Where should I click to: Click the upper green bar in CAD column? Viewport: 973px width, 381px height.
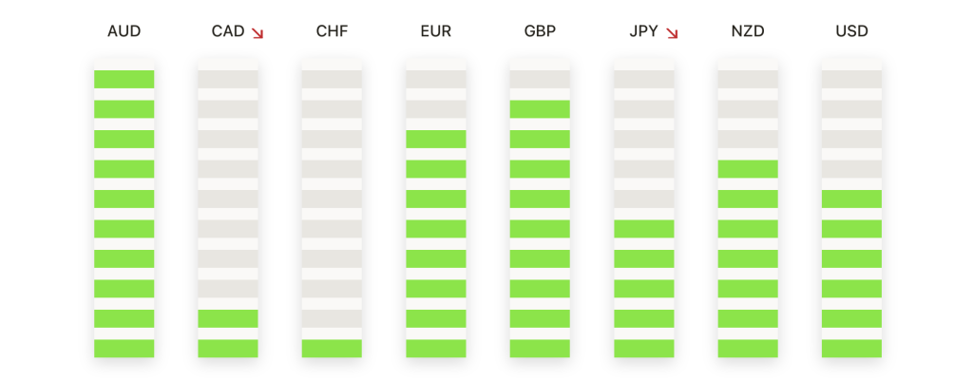point(228,318)
